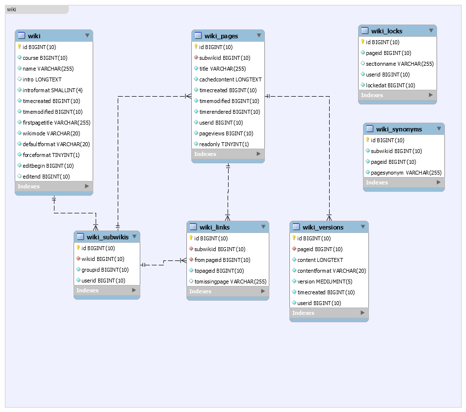Viewport: 466px width, 412px height.
Task: Select the tomissingpage column in wiki_links
Action: (x=230, y=282)
